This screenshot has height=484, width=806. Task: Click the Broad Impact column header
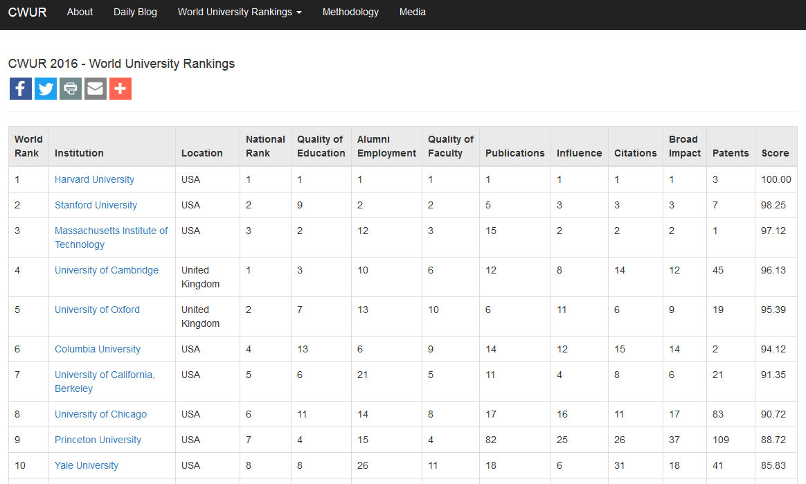tap(685, 146)
